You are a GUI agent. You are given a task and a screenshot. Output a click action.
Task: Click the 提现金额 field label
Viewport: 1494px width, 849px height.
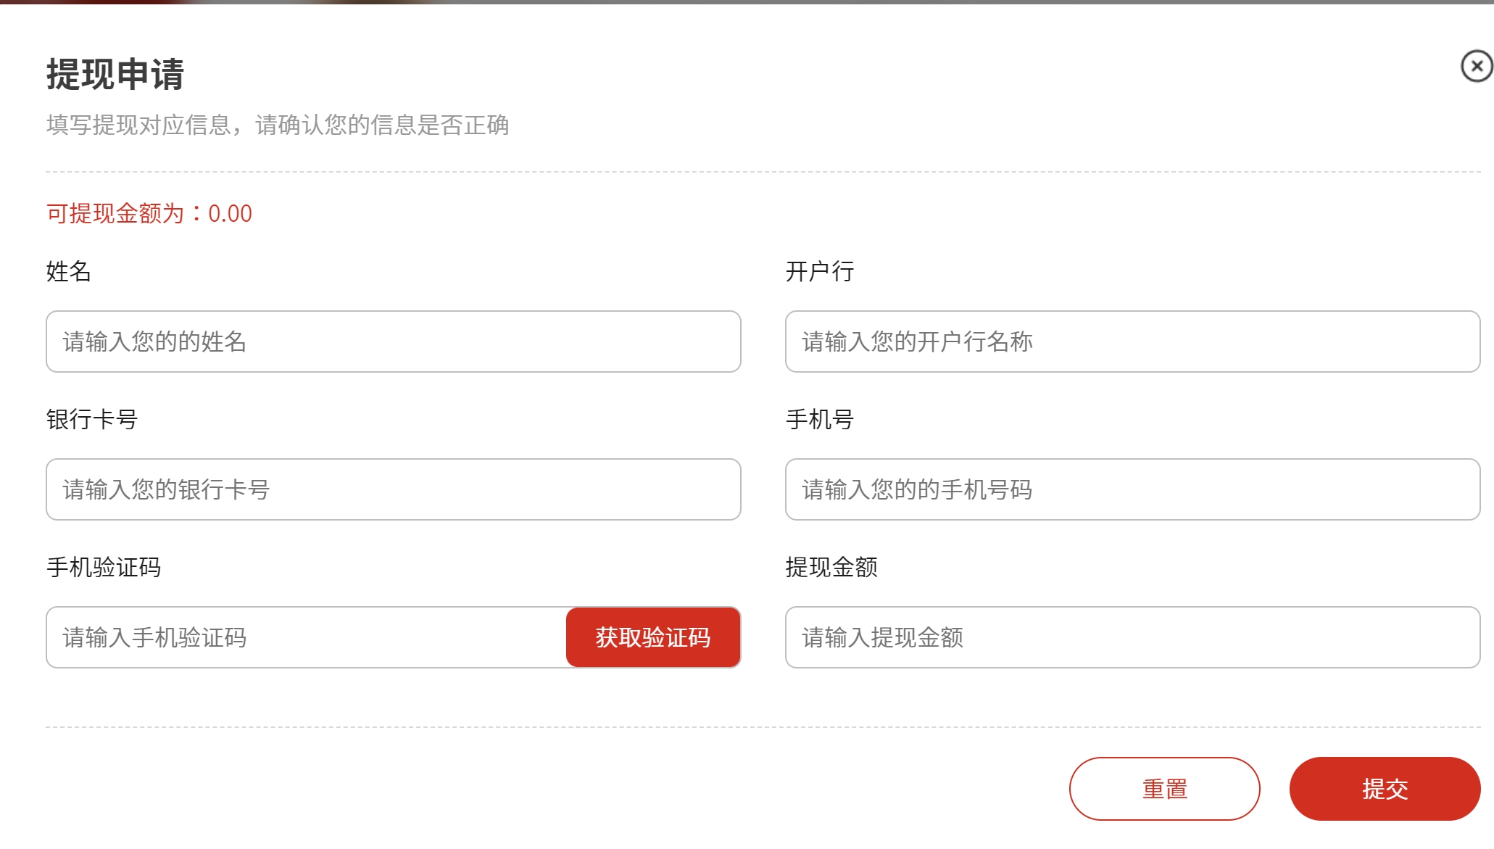[831, 567]
